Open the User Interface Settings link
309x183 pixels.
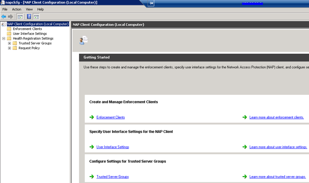113,147
